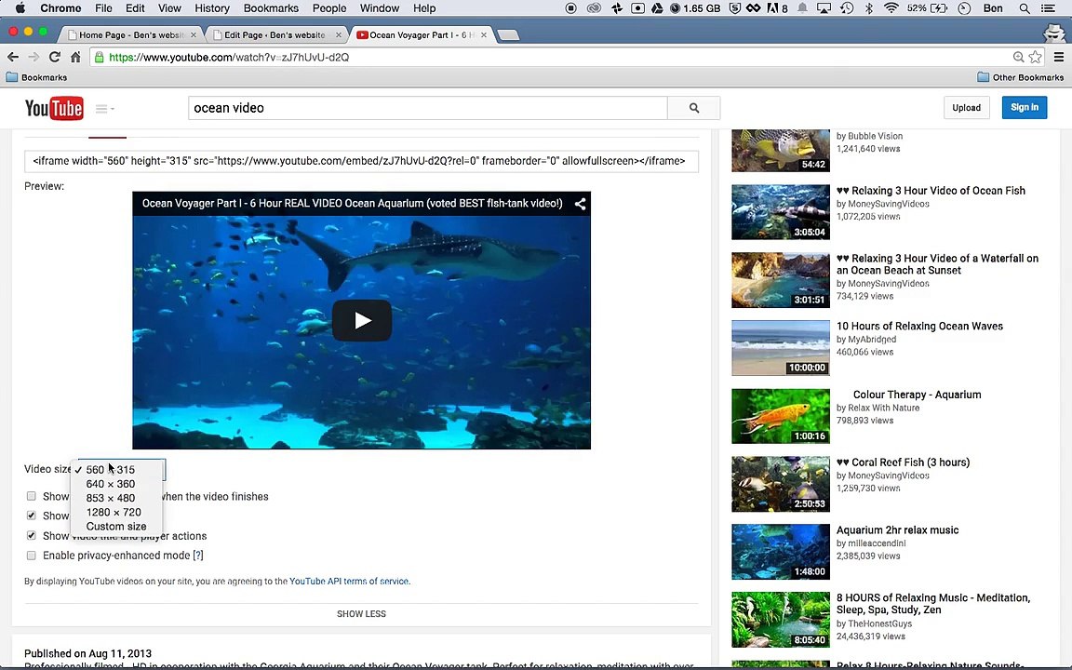Screen dimensions: 1072x670
Task: Click the user name Ben in menu bar
Action: pos(993,8)
